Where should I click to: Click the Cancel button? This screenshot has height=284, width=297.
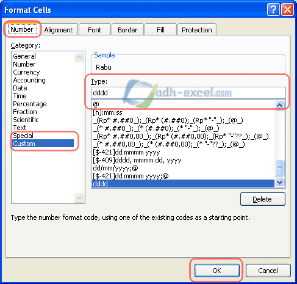pos(268,271)
